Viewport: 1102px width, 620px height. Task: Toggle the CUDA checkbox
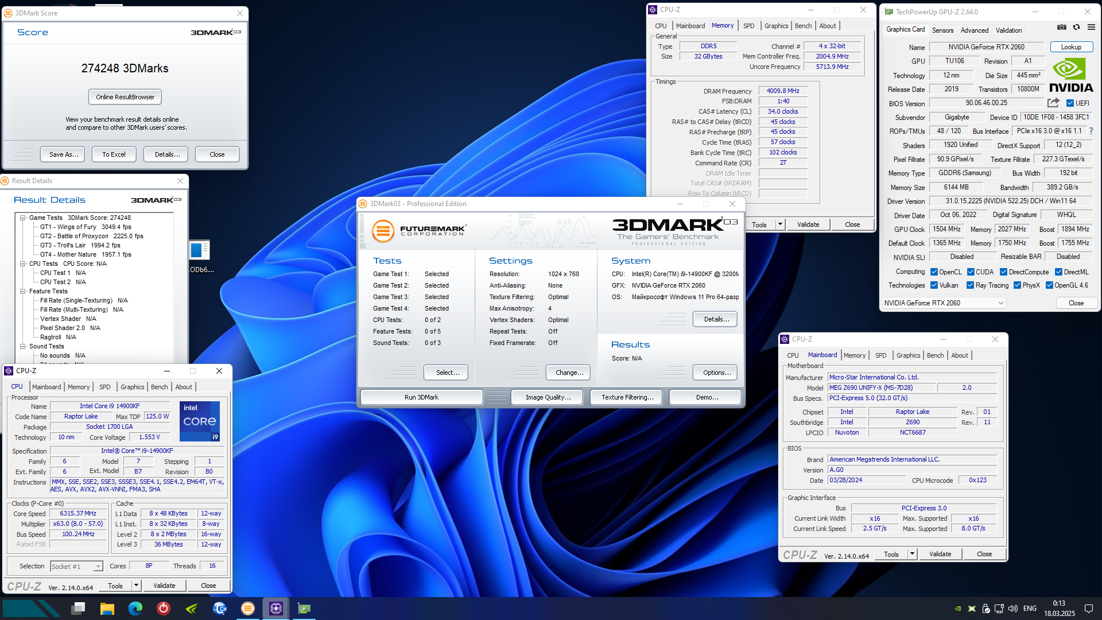click(x=971, y=272)
